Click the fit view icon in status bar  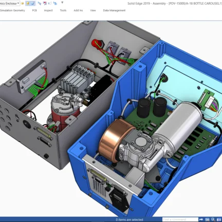tap(219, 219)
